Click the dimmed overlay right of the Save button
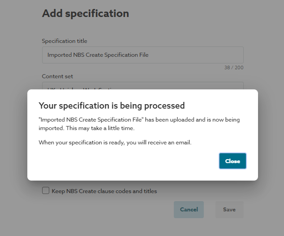This screenshot has width=284, height=236. tap(264, 209)
